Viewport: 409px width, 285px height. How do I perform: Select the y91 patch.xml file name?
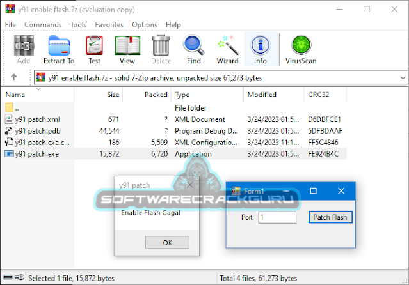38,119
